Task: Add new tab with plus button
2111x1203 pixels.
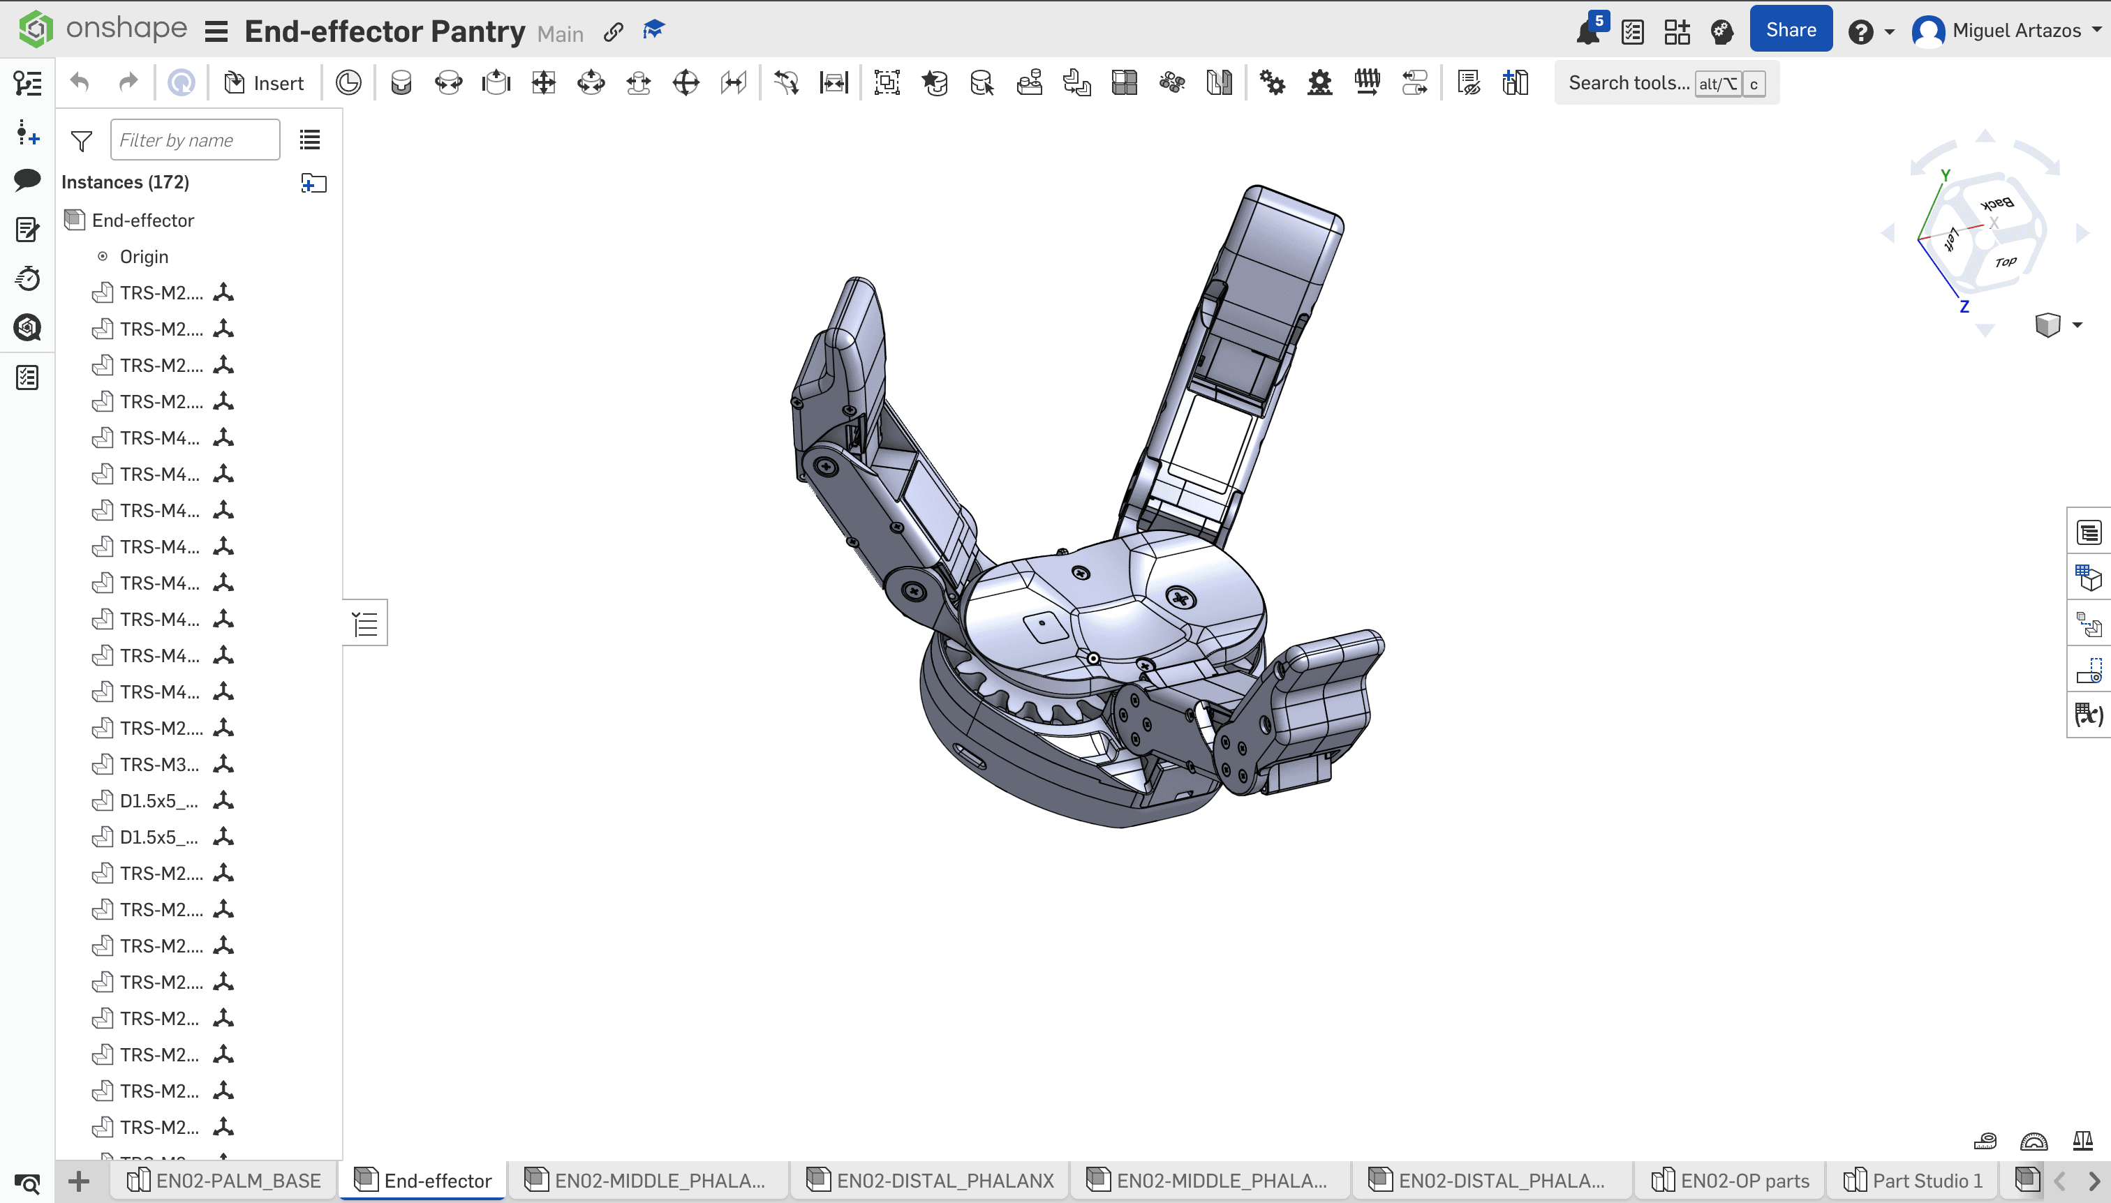Action: coord(78,1181)
